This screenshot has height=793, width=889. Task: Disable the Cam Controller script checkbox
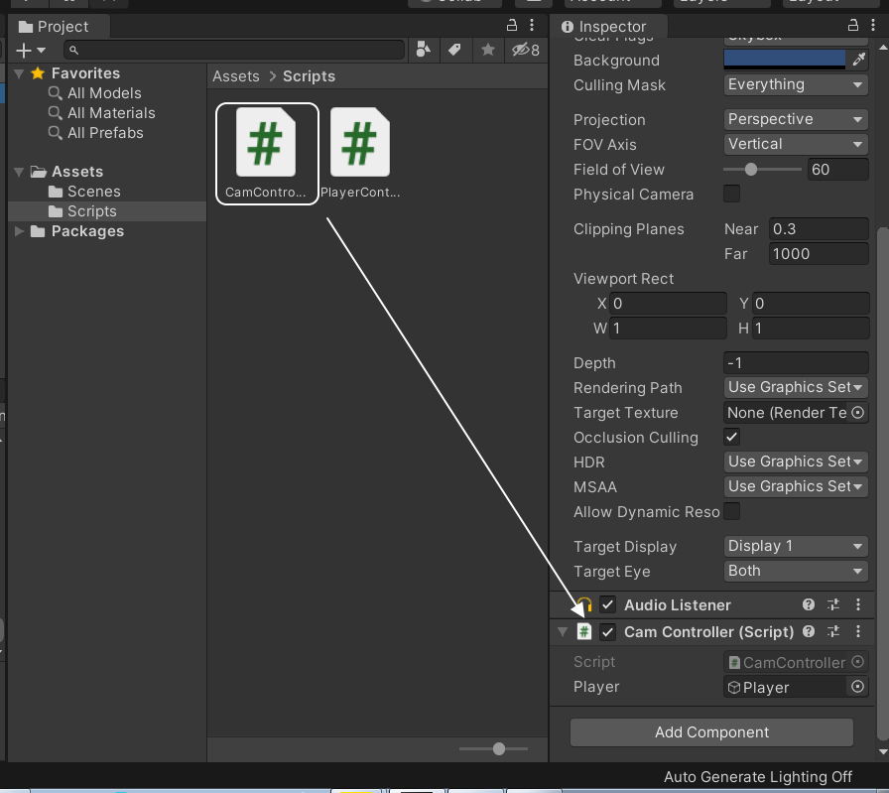pyautogui.click(x=608, y=631)
